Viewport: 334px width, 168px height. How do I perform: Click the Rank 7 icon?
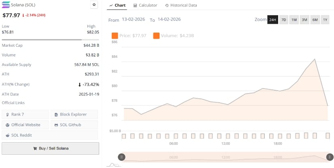point(8,114)
